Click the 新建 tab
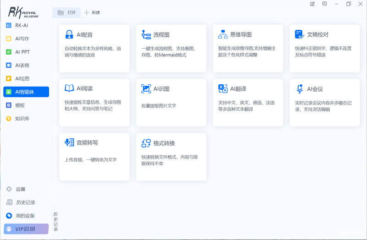 pyautogui.click(x=92, y=13)
